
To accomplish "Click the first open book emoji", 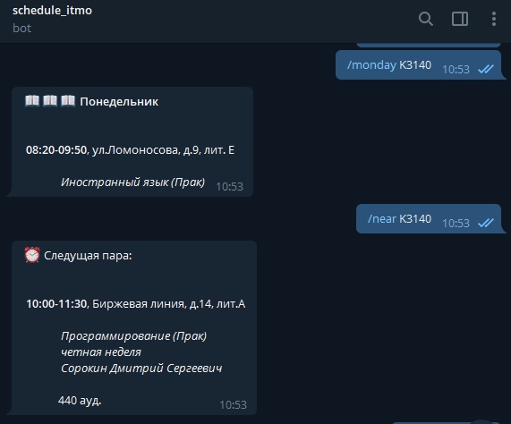I will click(x=32, y=100).
